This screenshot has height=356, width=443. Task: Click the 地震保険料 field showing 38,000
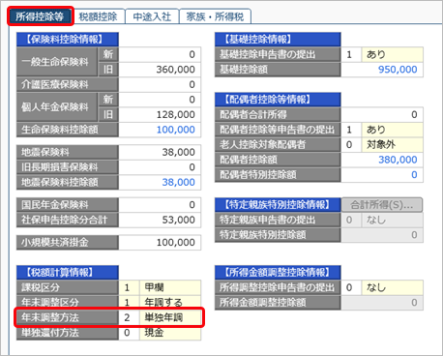click(160, 152)
